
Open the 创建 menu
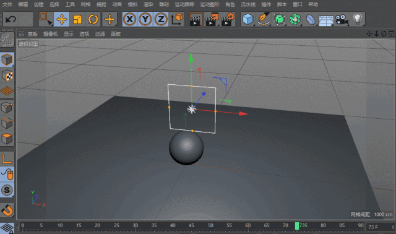(38, 4)
